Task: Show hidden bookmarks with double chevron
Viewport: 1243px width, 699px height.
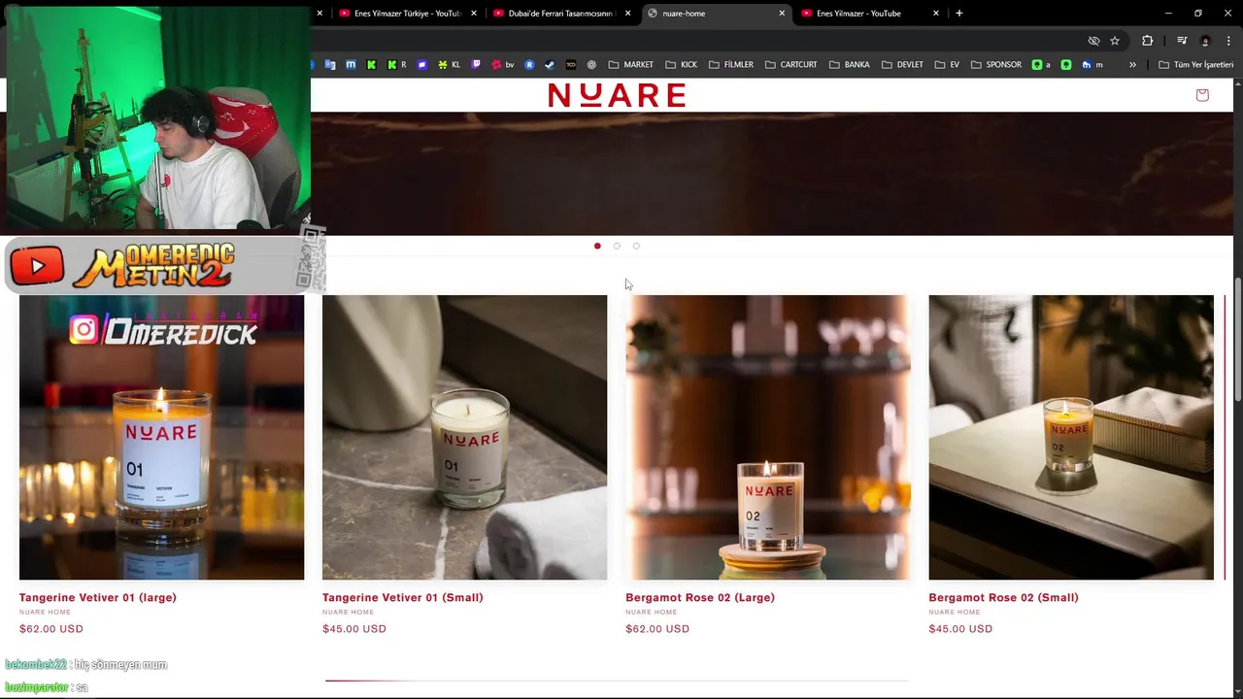Action: [x=1132, y=64]
